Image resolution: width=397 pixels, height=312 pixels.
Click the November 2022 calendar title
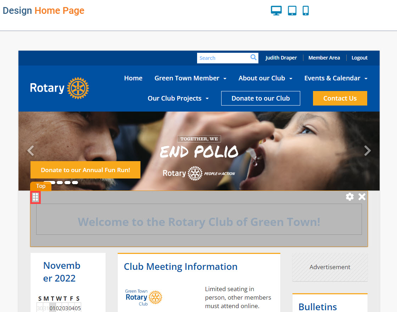coord(62,272)
